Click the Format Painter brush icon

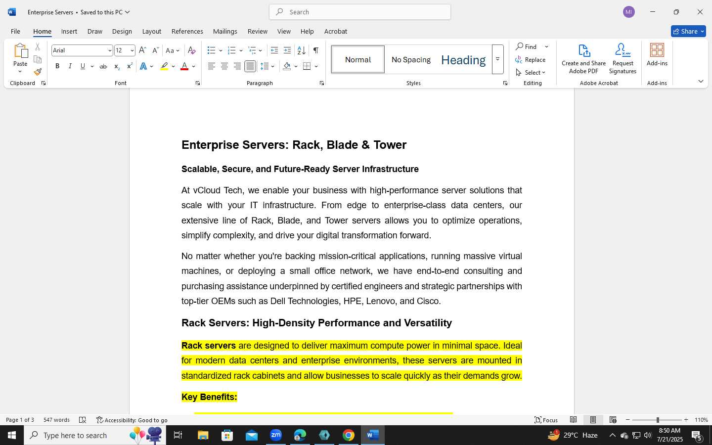[x=38, y=72]
